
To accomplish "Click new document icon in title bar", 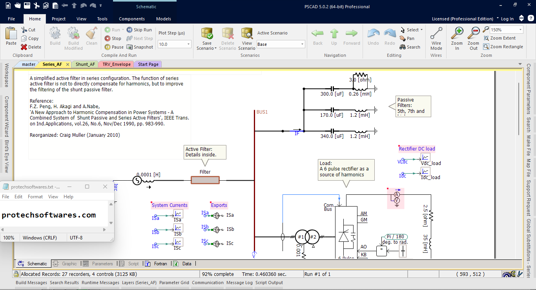I will 8,6.
